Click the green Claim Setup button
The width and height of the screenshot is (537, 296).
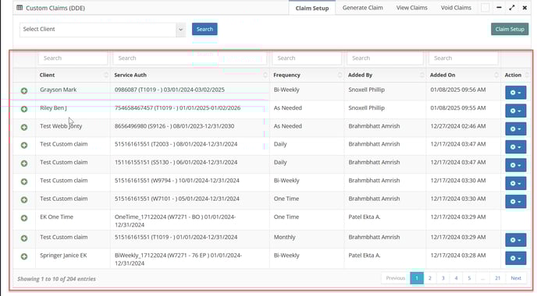pyautogui.click(x=510, y=29)
